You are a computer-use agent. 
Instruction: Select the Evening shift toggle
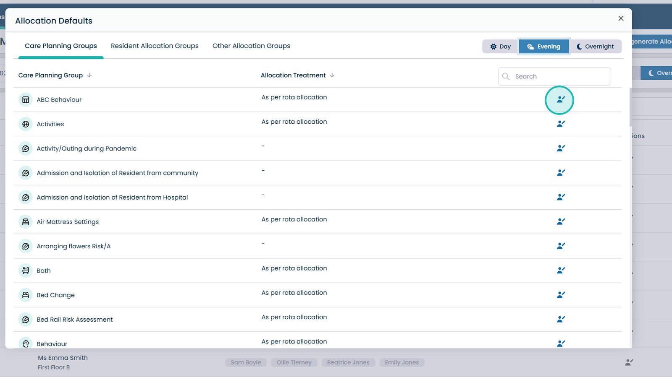point(543,47)
